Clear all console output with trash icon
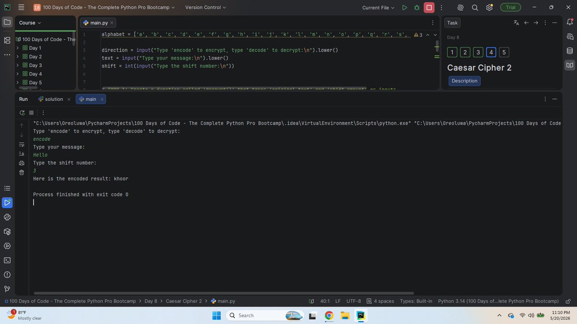Screen dimensions: 577x324 click(x=22, y=172)
